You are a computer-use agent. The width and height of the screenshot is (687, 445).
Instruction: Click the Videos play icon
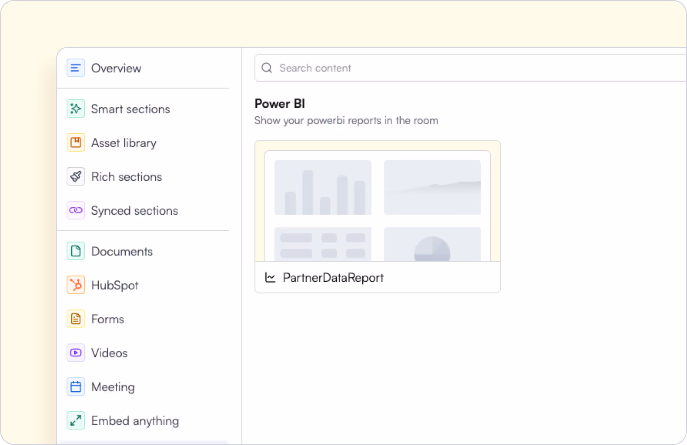76,353
